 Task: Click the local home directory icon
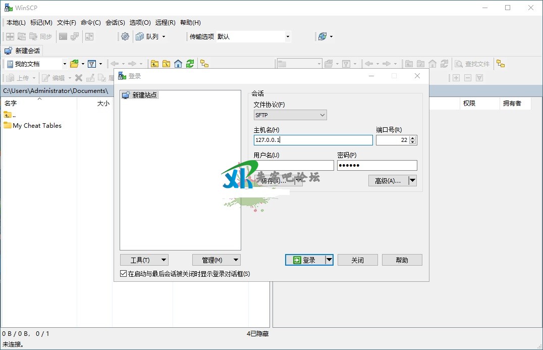pyautogui.click(x=178, y=64)
